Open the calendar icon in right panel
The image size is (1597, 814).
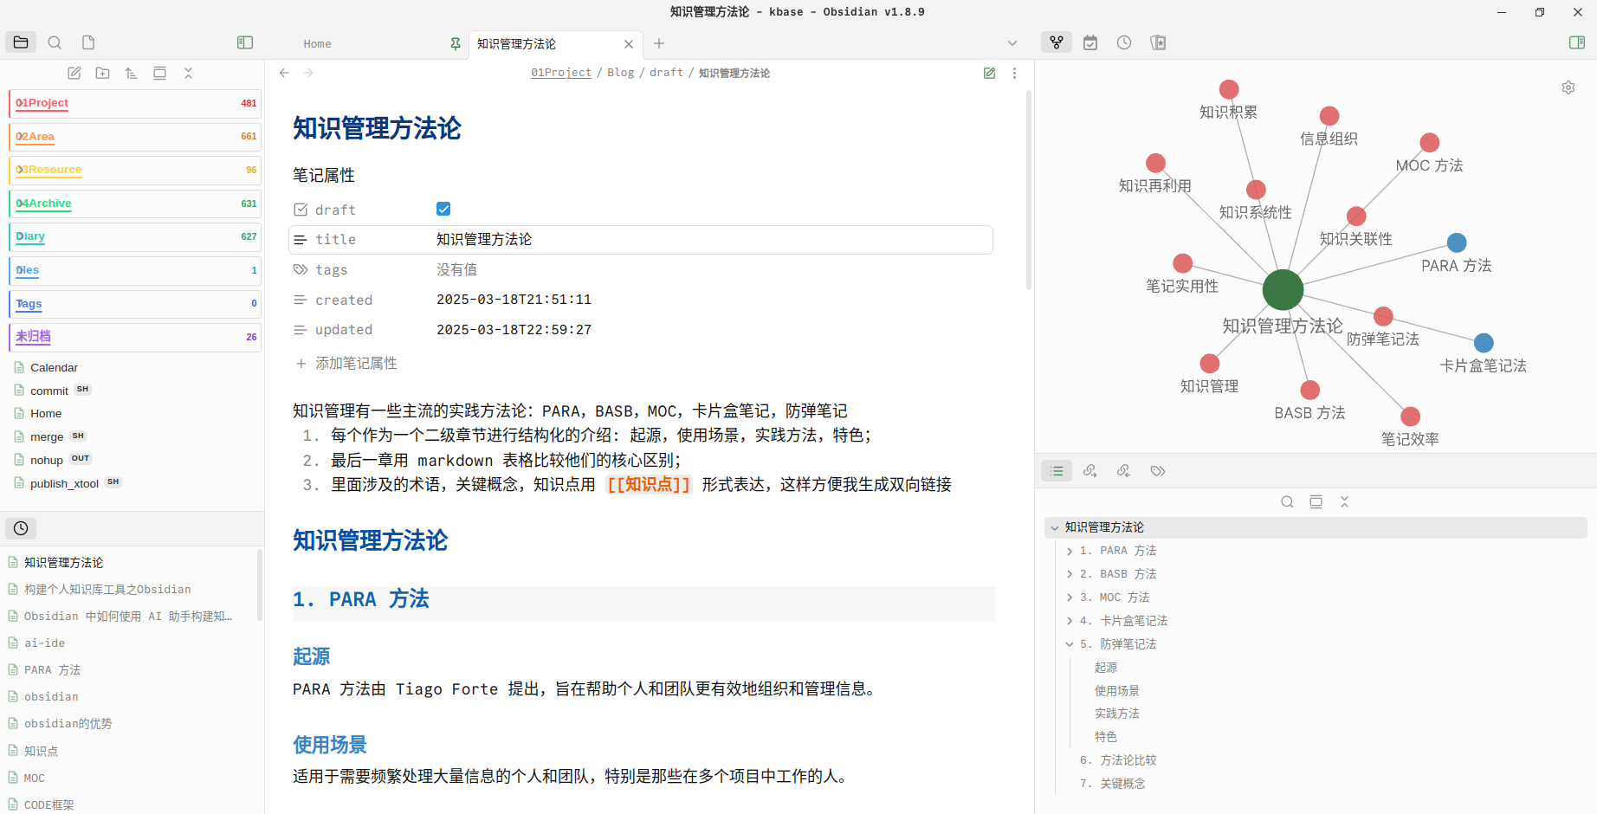[x=1090, y=42]
